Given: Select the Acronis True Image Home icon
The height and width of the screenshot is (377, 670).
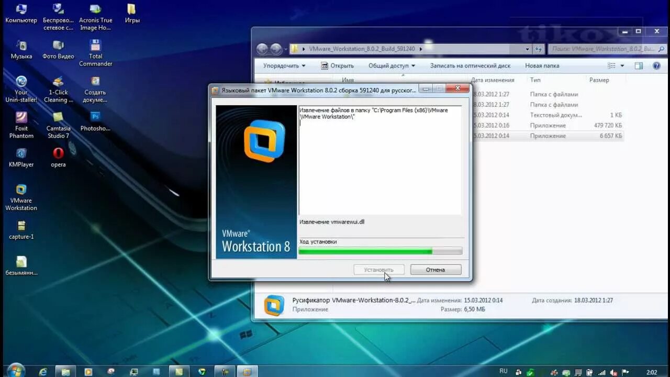Looking at the screenshot, I should [x=95, y=16].
